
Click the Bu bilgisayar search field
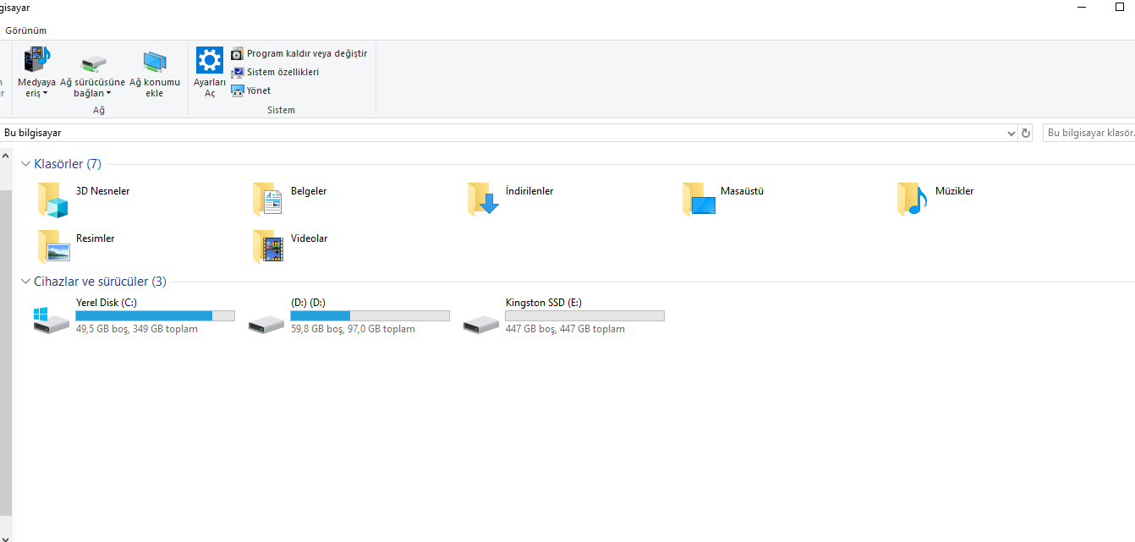point(1088,134)
